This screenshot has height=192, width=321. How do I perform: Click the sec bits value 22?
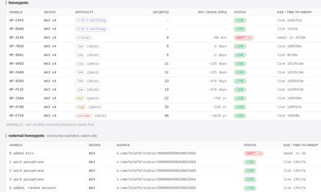166,98
